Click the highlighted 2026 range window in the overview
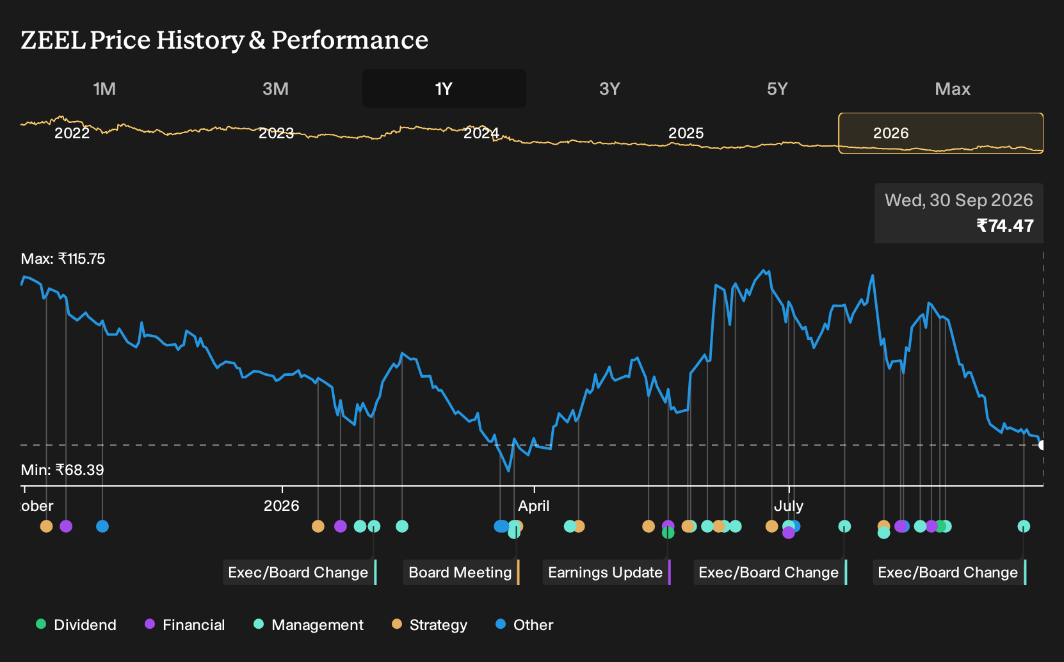1064x662 pixels. tap(941, 133)
